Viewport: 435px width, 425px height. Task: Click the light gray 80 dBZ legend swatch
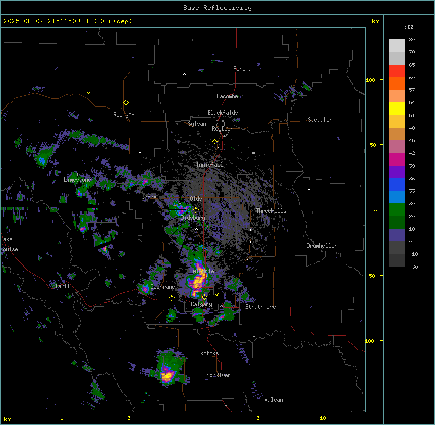pos(397,46)
